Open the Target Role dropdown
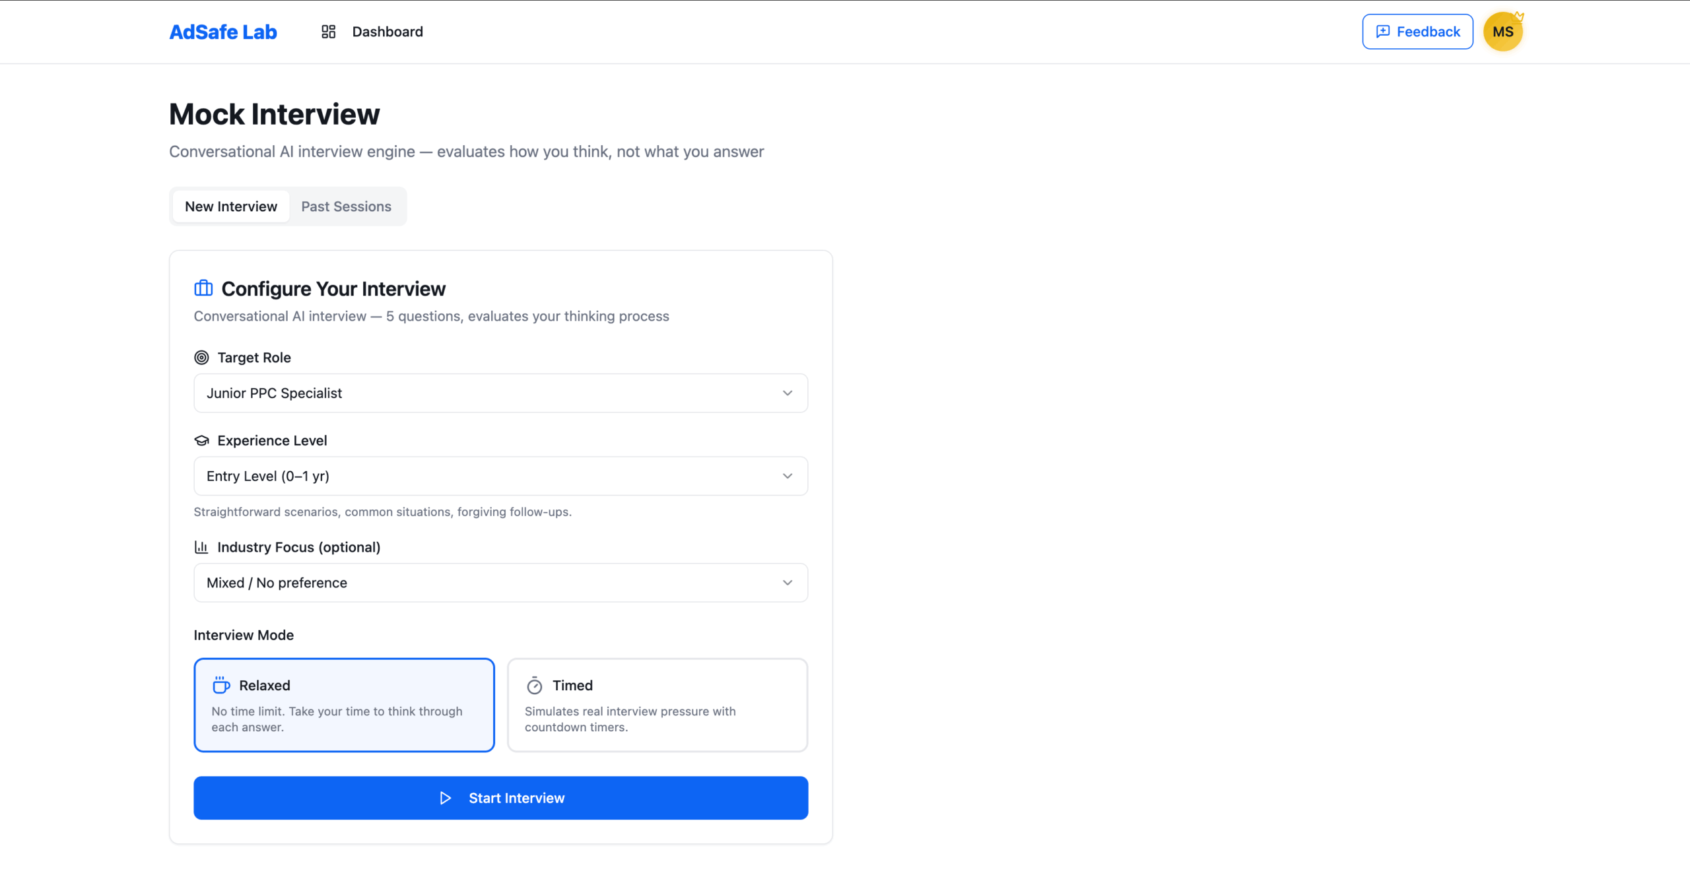 pyautogui.click(x=500, y=393)
